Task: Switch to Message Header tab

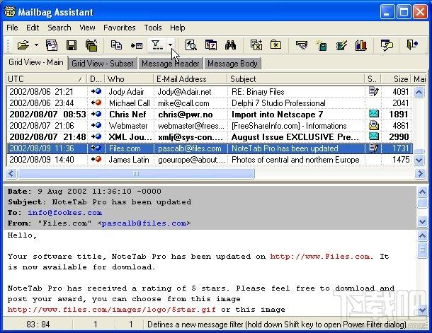Action: click(171, 64)
